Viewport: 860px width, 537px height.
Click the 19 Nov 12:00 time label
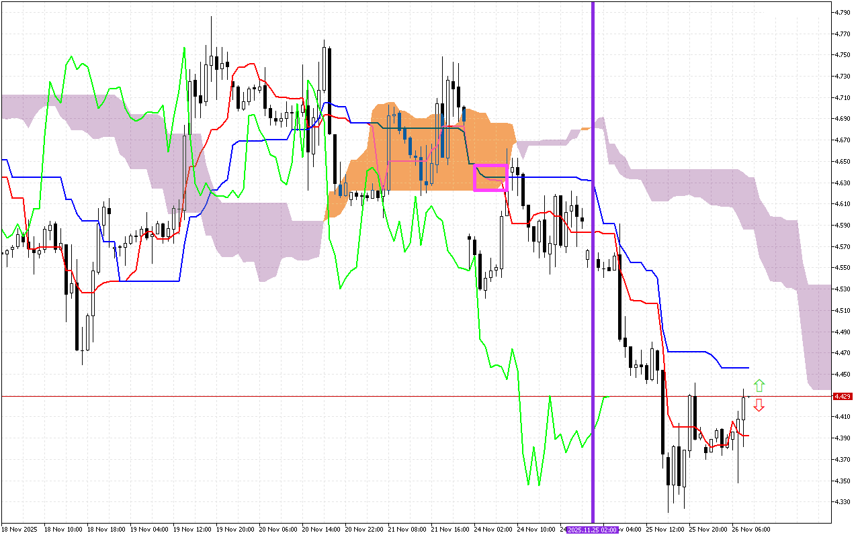click(x=193, y=530)
